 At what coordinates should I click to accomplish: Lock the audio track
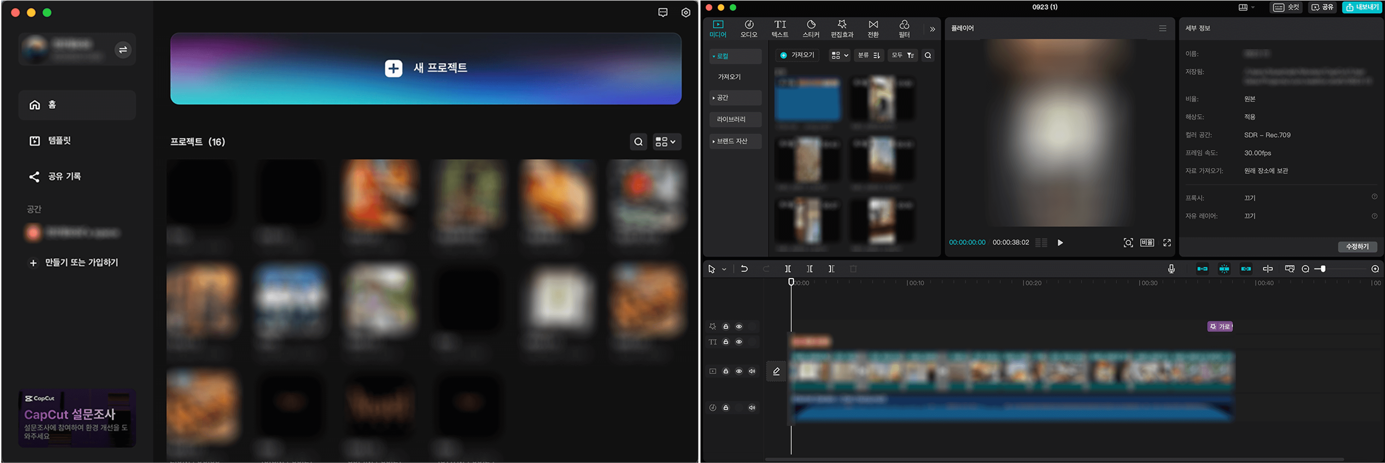(x=726, y=408)
